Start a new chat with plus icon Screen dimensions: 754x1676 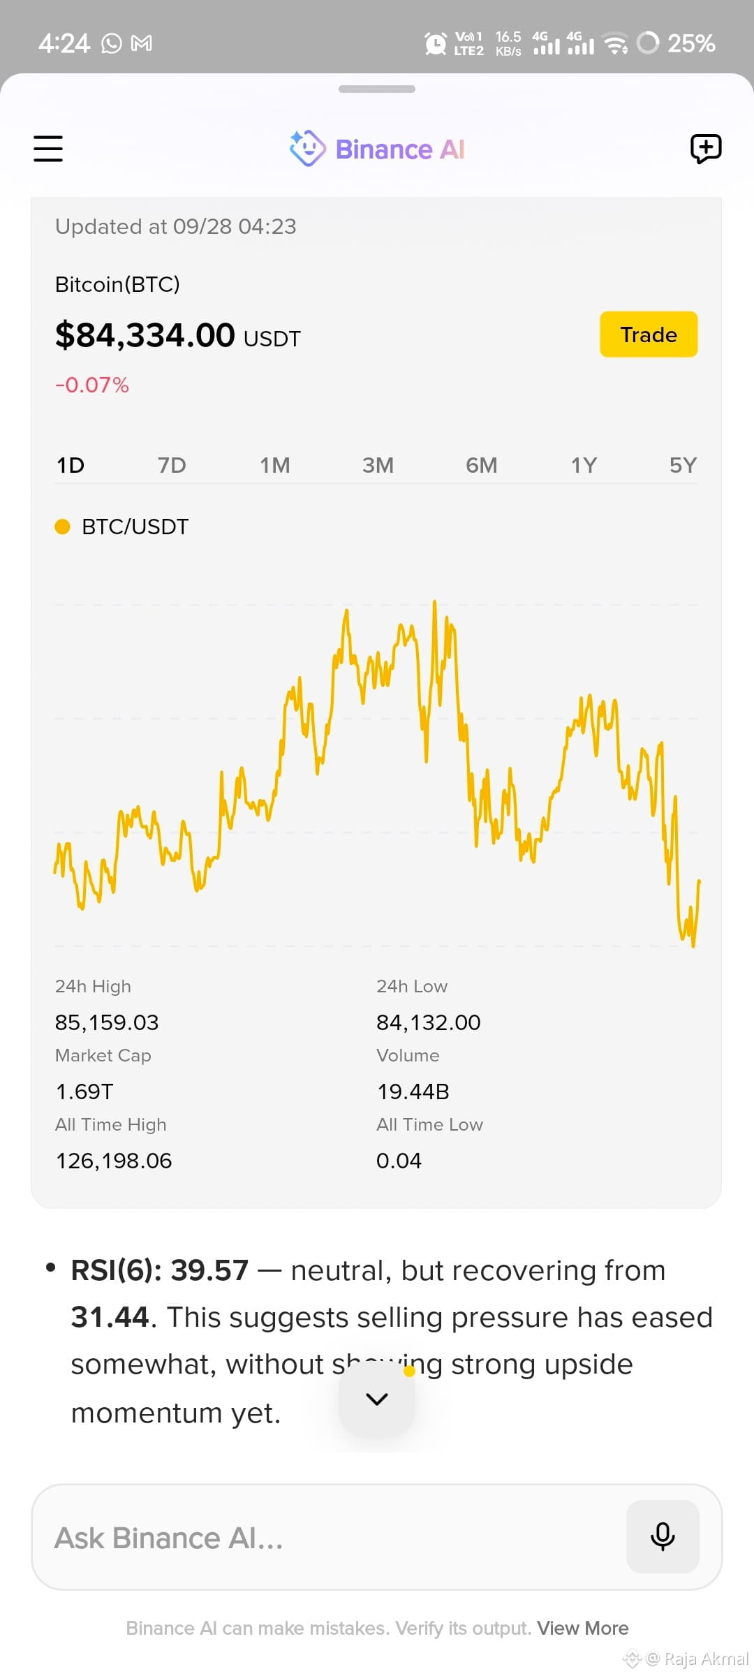pyautogui.click(x=706, y=149)
